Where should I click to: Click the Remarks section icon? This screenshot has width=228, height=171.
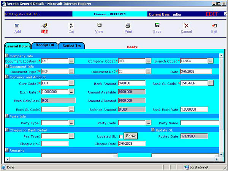pos(7,150)
